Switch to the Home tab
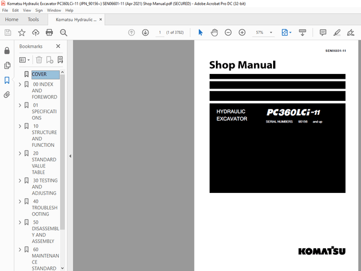The image size is (361, 271). pos(12,20)
